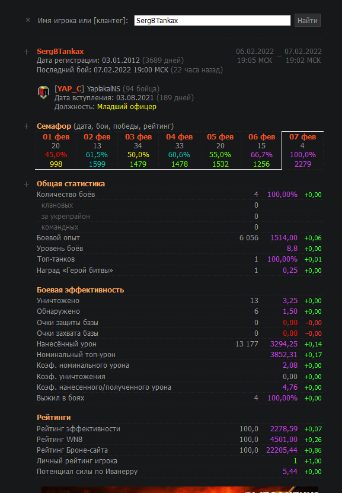Click the Общая статистика heading
342x493 pixels.
pos(71,184)
